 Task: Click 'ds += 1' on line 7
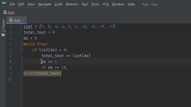point(49,62)
